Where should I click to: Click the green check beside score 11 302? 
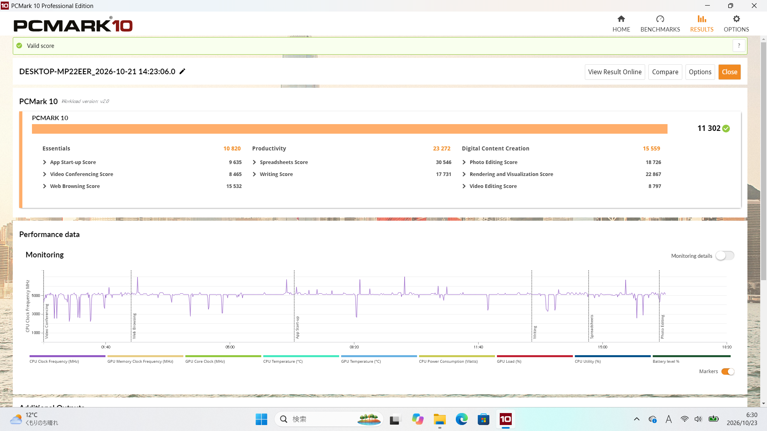726,129
